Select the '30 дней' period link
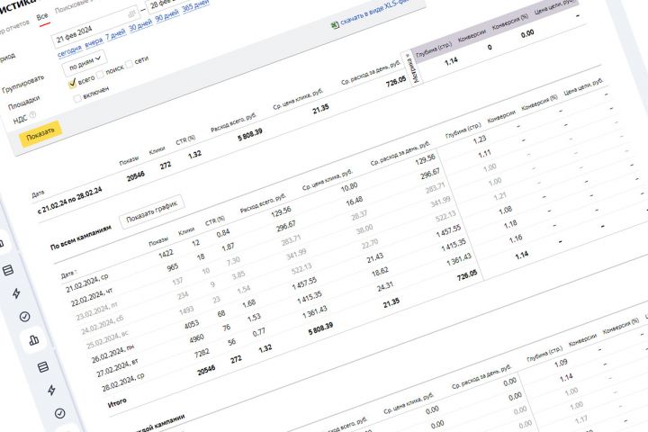The height and width of the screenshot is (432, 648). click(x=140, y=26)
